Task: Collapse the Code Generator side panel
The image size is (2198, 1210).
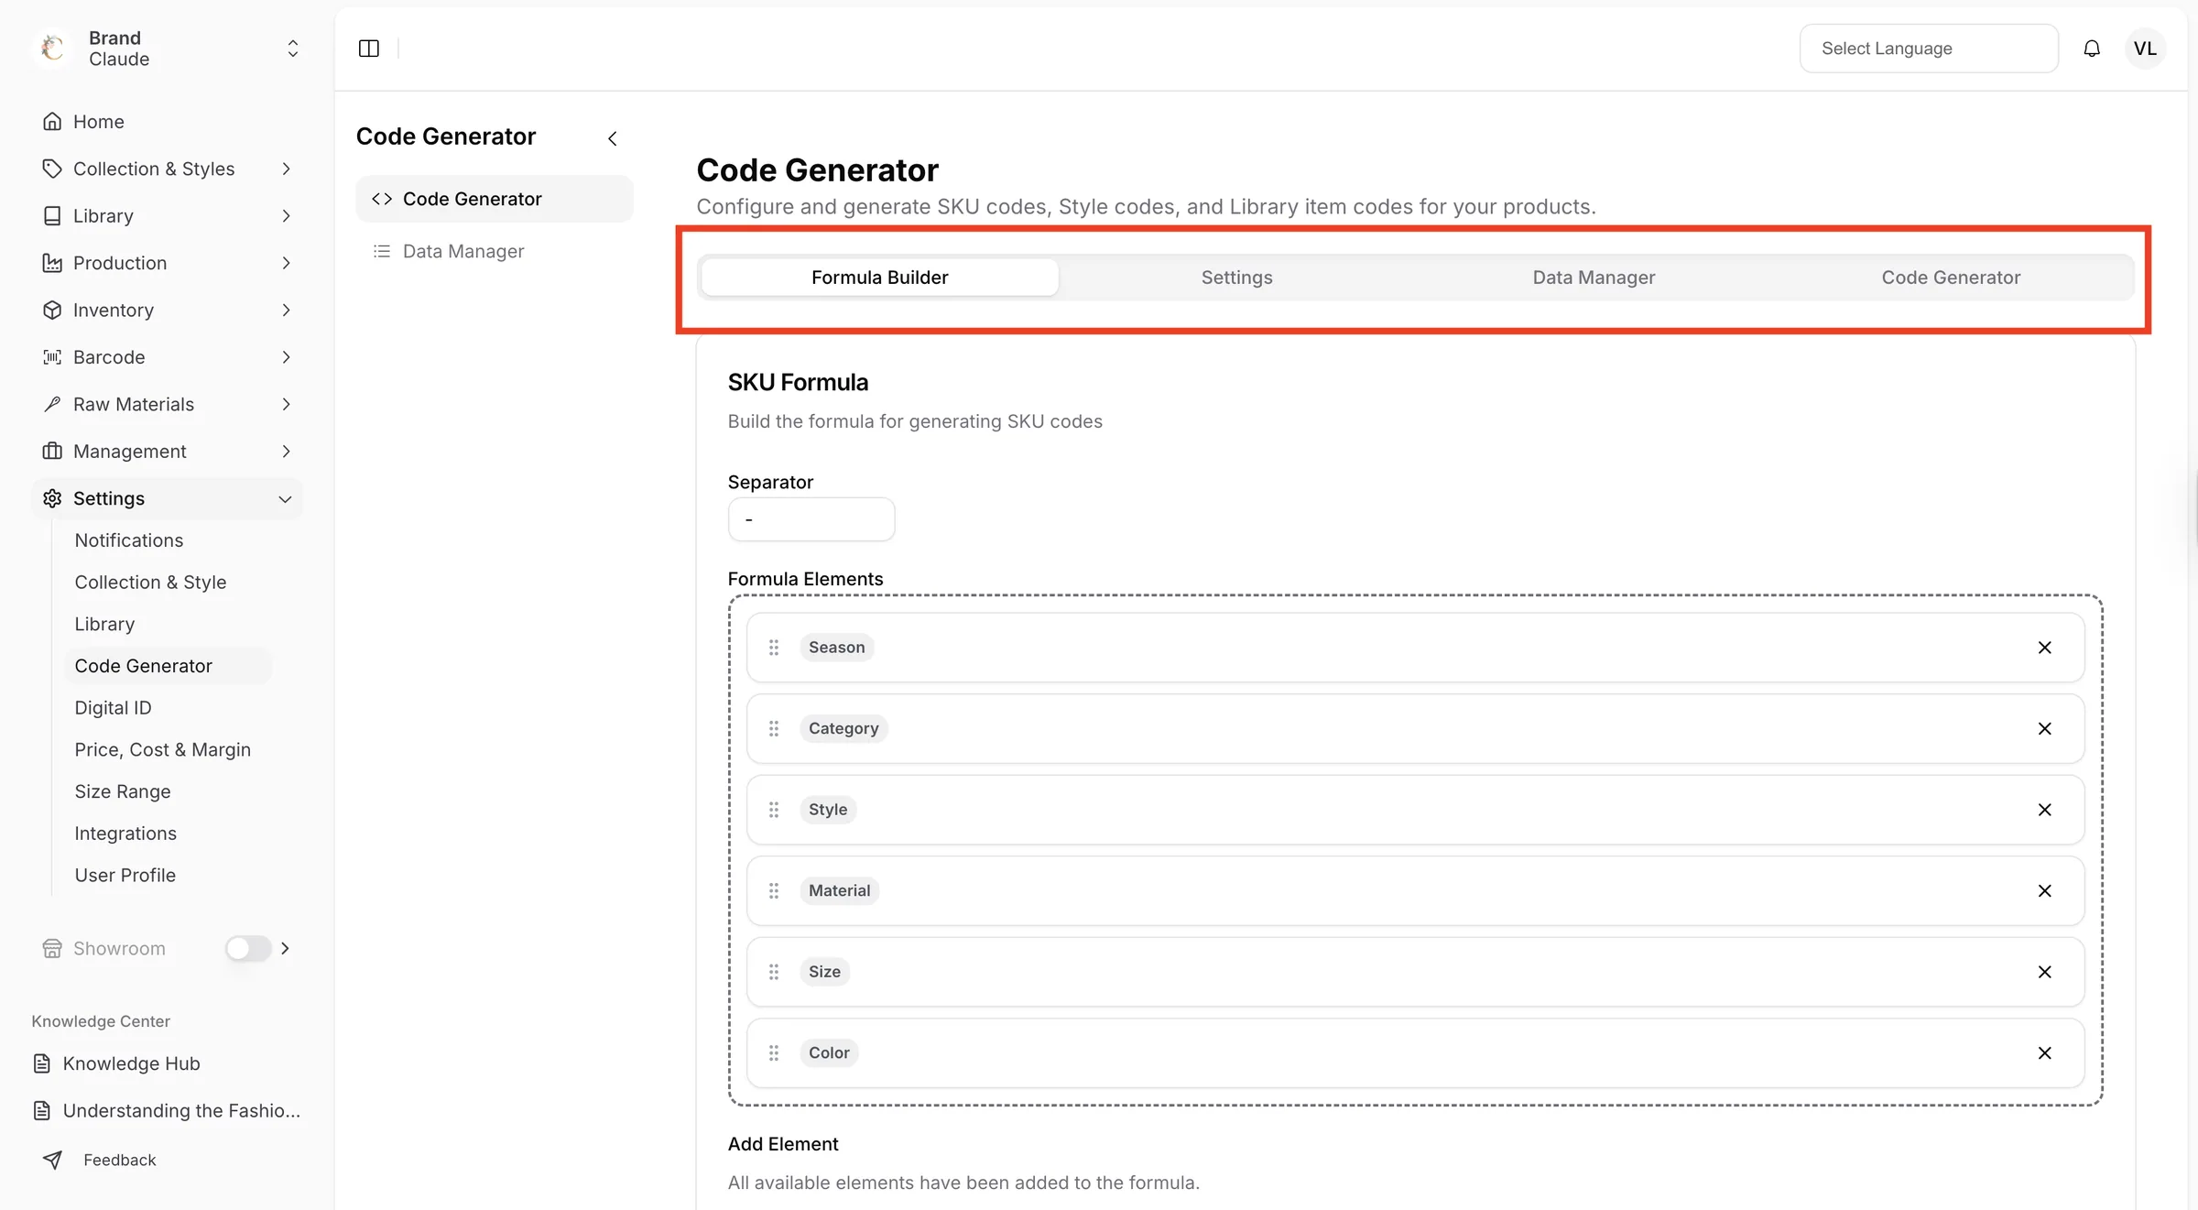Action: click(613, 138)
